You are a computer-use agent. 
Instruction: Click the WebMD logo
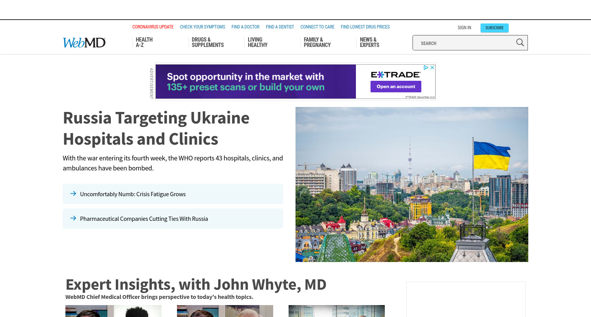[x=84, y=42]
